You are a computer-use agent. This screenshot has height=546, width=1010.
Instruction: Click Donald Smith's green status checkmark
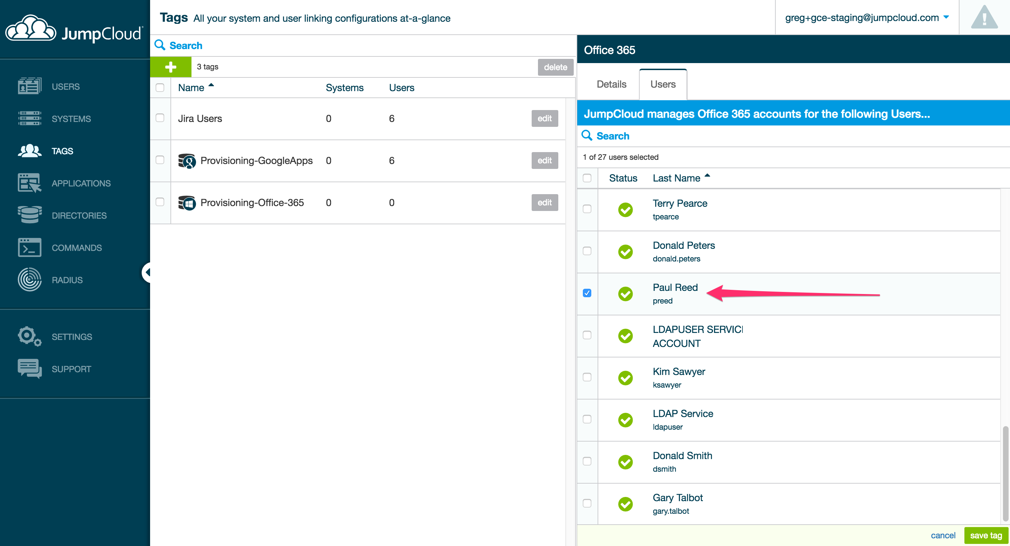pyautogui.click(x=625, y=462)
